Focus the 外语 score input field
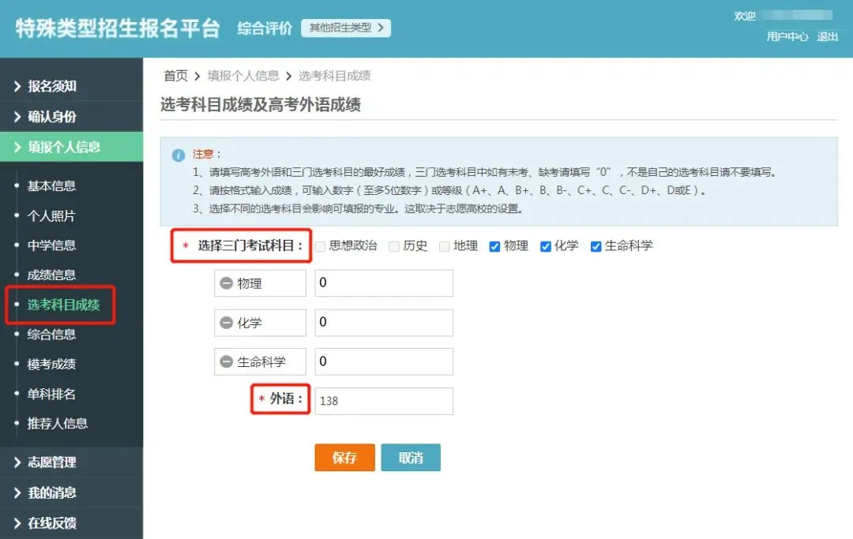 tap(384, 401)
